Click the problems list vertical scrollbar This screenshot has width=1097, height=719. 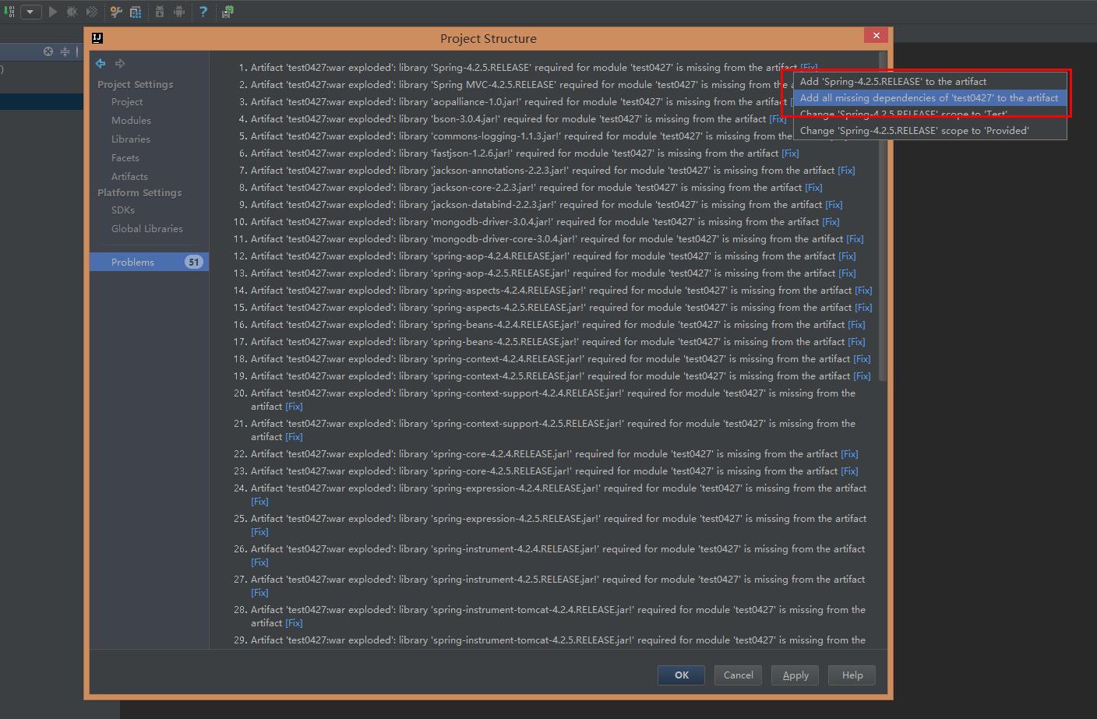[x=883, y=217]
